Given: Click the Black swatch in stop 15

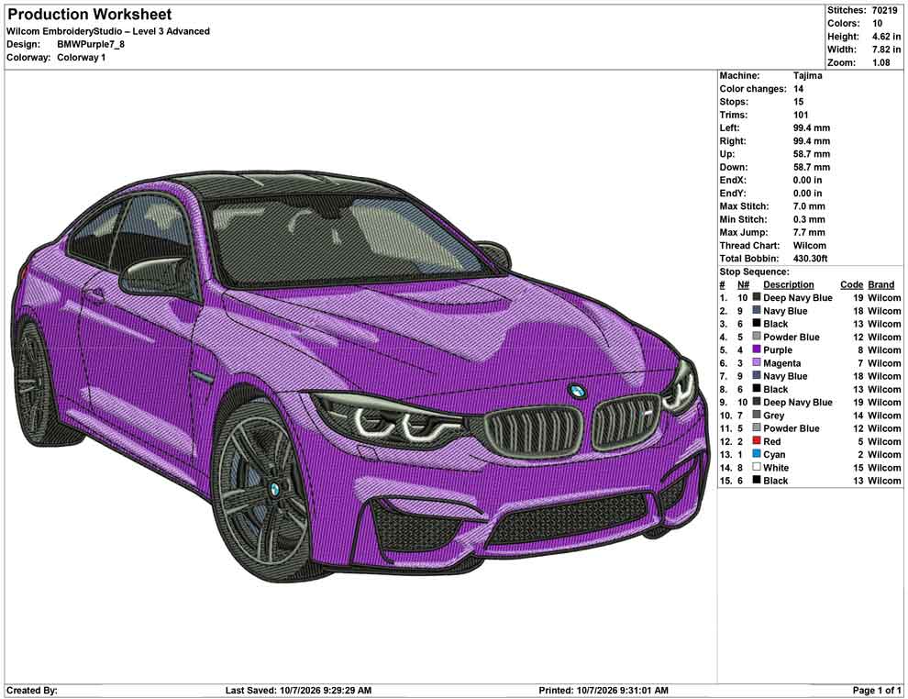Looking at the screenshot, I should point(757,480).
